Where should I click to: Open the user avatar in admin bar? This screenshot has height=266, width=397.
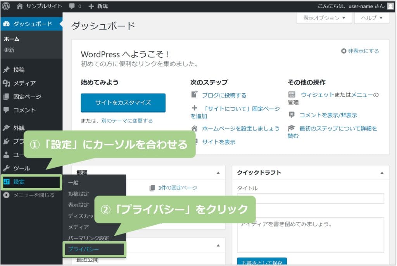tap(391, 6)
